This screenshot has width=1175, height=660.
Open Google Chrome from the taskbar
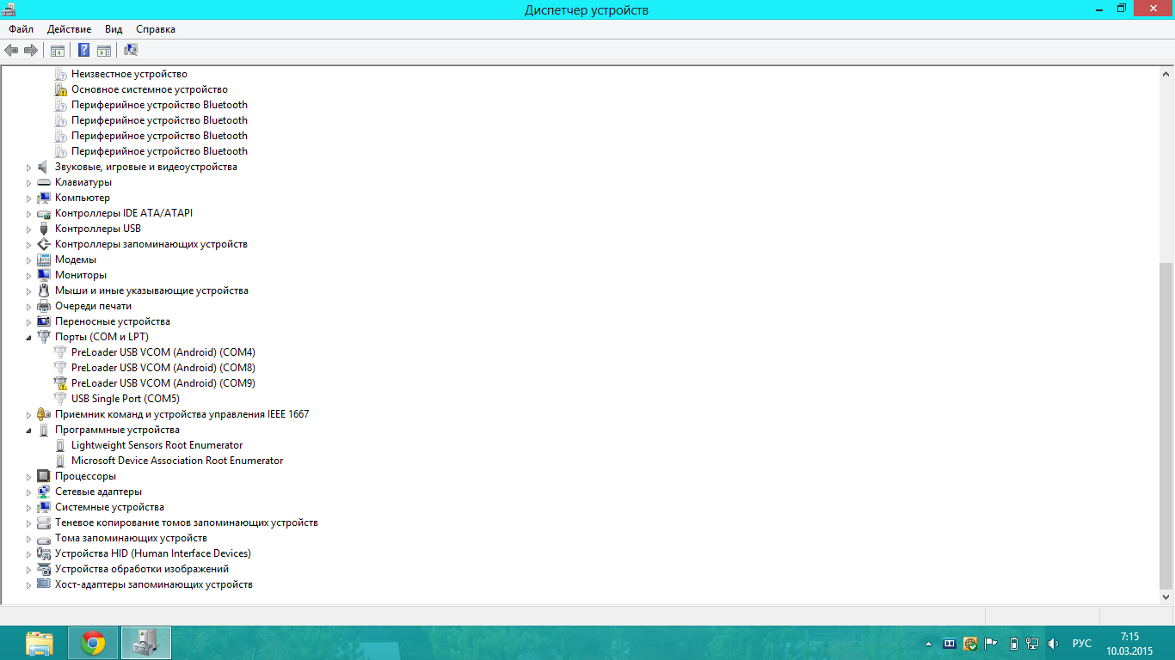pyautogui.click(x=93, y=643)
